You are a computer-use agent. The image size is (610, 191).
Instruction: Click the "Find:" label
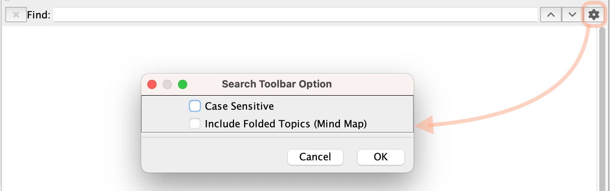39,15
